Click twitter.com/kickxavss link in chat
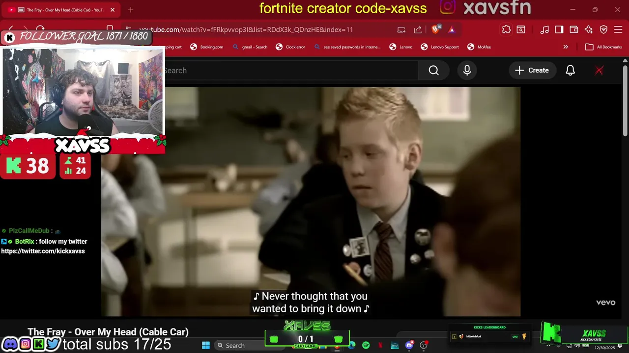 [43, 251]
